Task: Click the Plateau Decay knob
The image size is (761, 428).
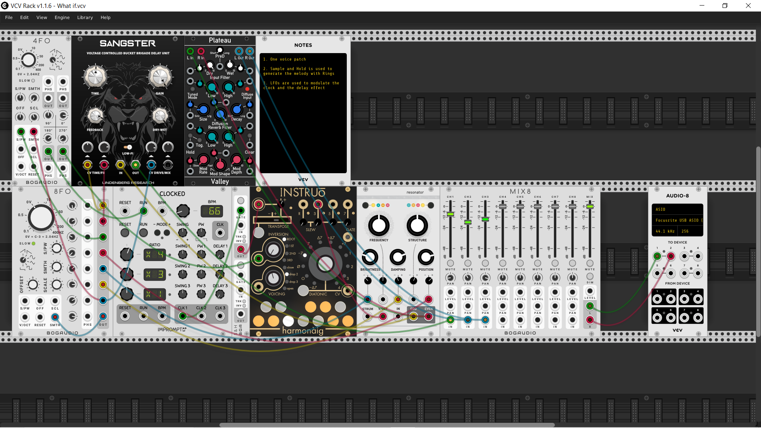Action: click(237, 109)
